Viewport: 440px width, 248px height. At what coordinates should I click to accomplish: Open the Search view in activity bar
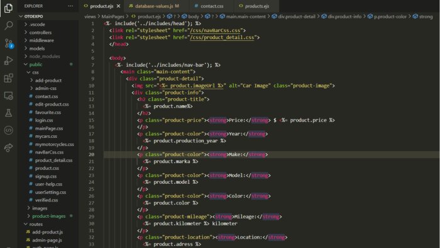8,25
